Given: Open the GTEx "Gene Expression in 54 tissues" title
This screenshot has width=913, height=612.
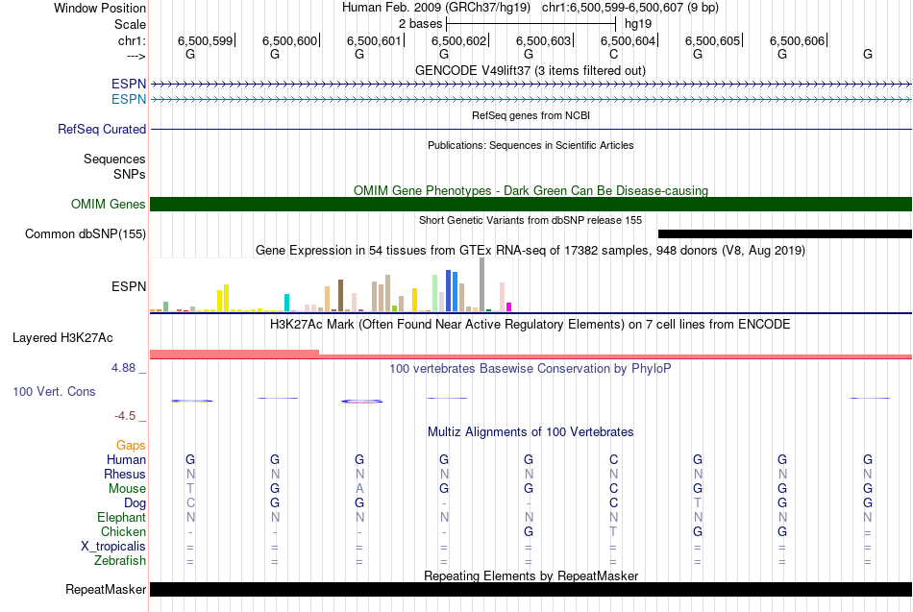Looking at the screenshot, I should (531, 251).
